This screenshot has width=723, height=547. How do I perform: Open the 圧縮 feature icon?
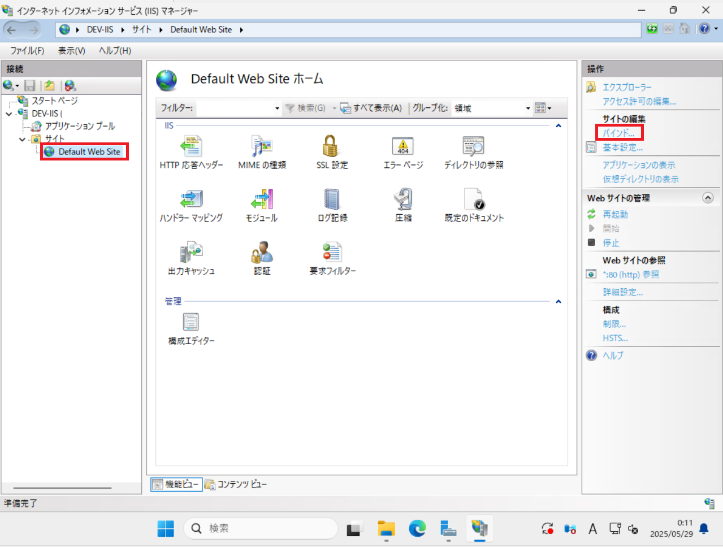pos(403,199)
